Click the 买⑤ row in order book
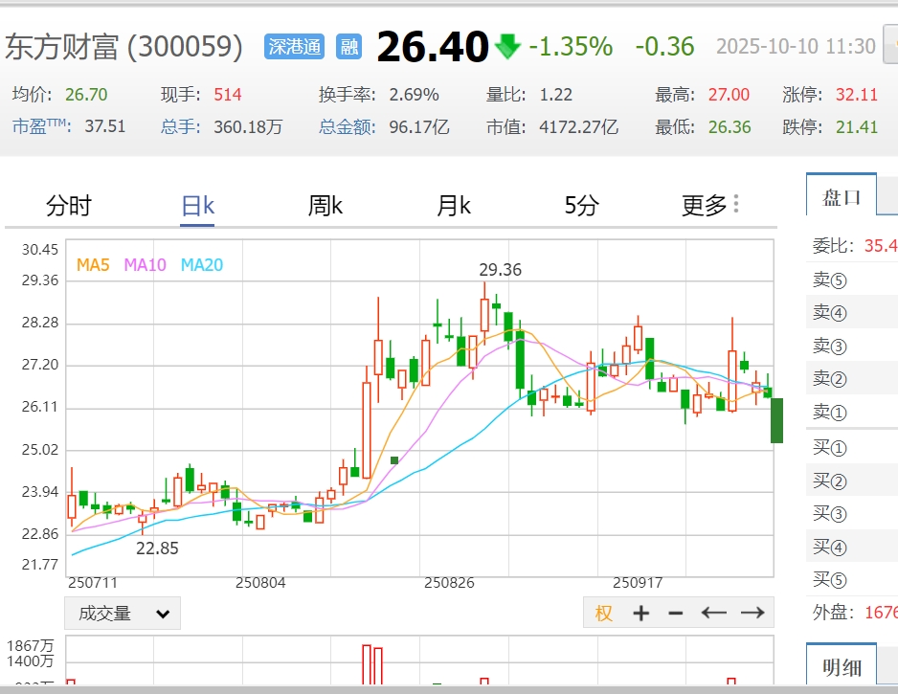898x694 pixels. pyautogui.click(x=852, y=579)
